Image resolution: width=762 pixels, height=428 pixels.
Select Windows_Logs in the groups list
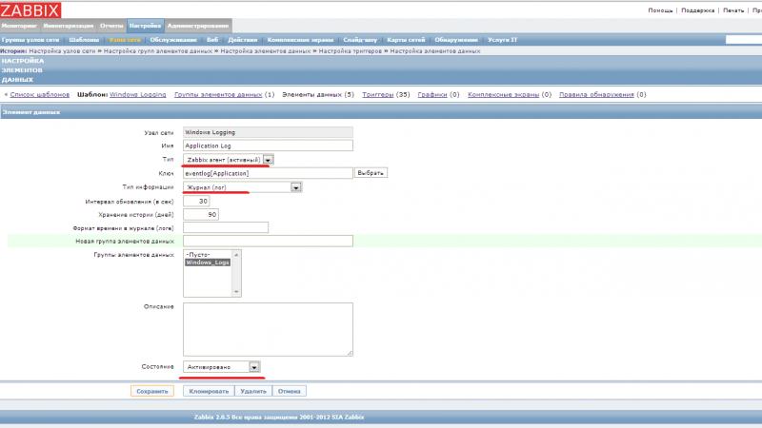pos(209,262)
